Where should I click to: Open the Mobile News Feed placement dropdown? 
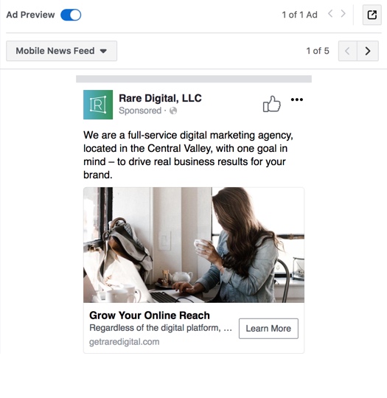tap(61, 51)
